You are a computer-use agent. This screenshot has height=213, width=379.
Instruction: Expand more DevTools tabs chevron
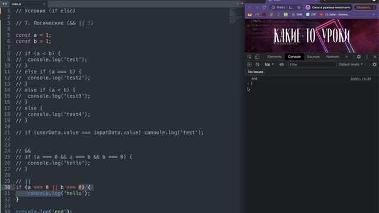point(346,57)
